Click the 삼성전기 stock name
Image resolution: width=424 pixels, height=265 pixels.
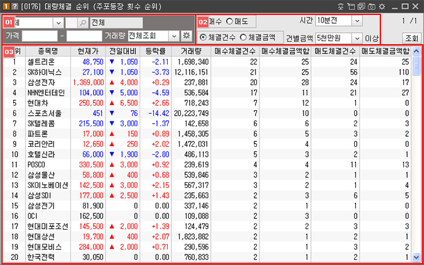[41, 206]
